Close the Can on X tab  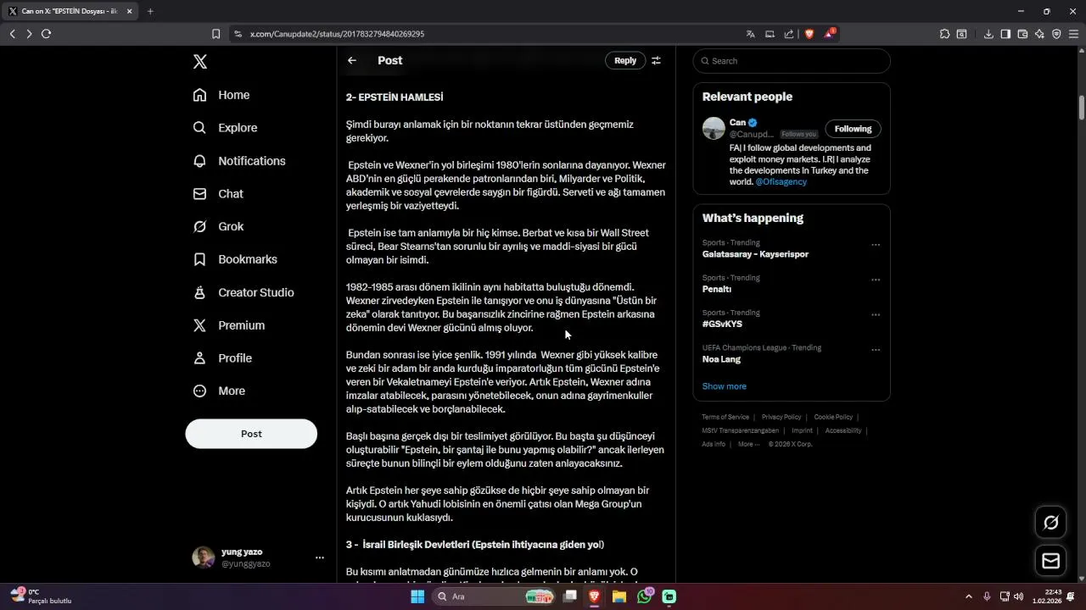pyautogui.click(x=129, y=11)
